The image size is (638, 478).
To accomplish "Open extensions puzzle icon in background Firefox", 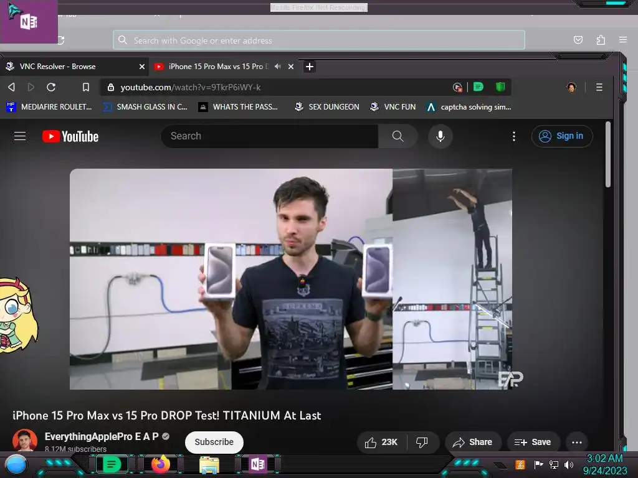I will pos(601,40).
